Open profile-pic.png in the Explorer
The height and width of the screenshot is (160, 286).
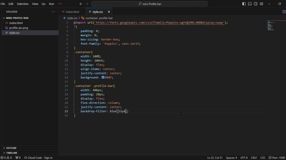click(x=18, y=28)
